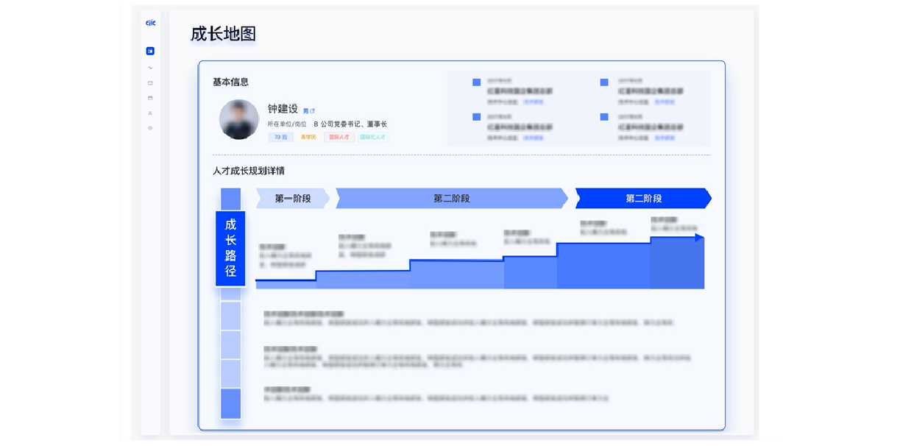Select the active blue sidebar icon
Image resolution: width=900 pixels, height=446 pixels.
click(x=150, y=52)
